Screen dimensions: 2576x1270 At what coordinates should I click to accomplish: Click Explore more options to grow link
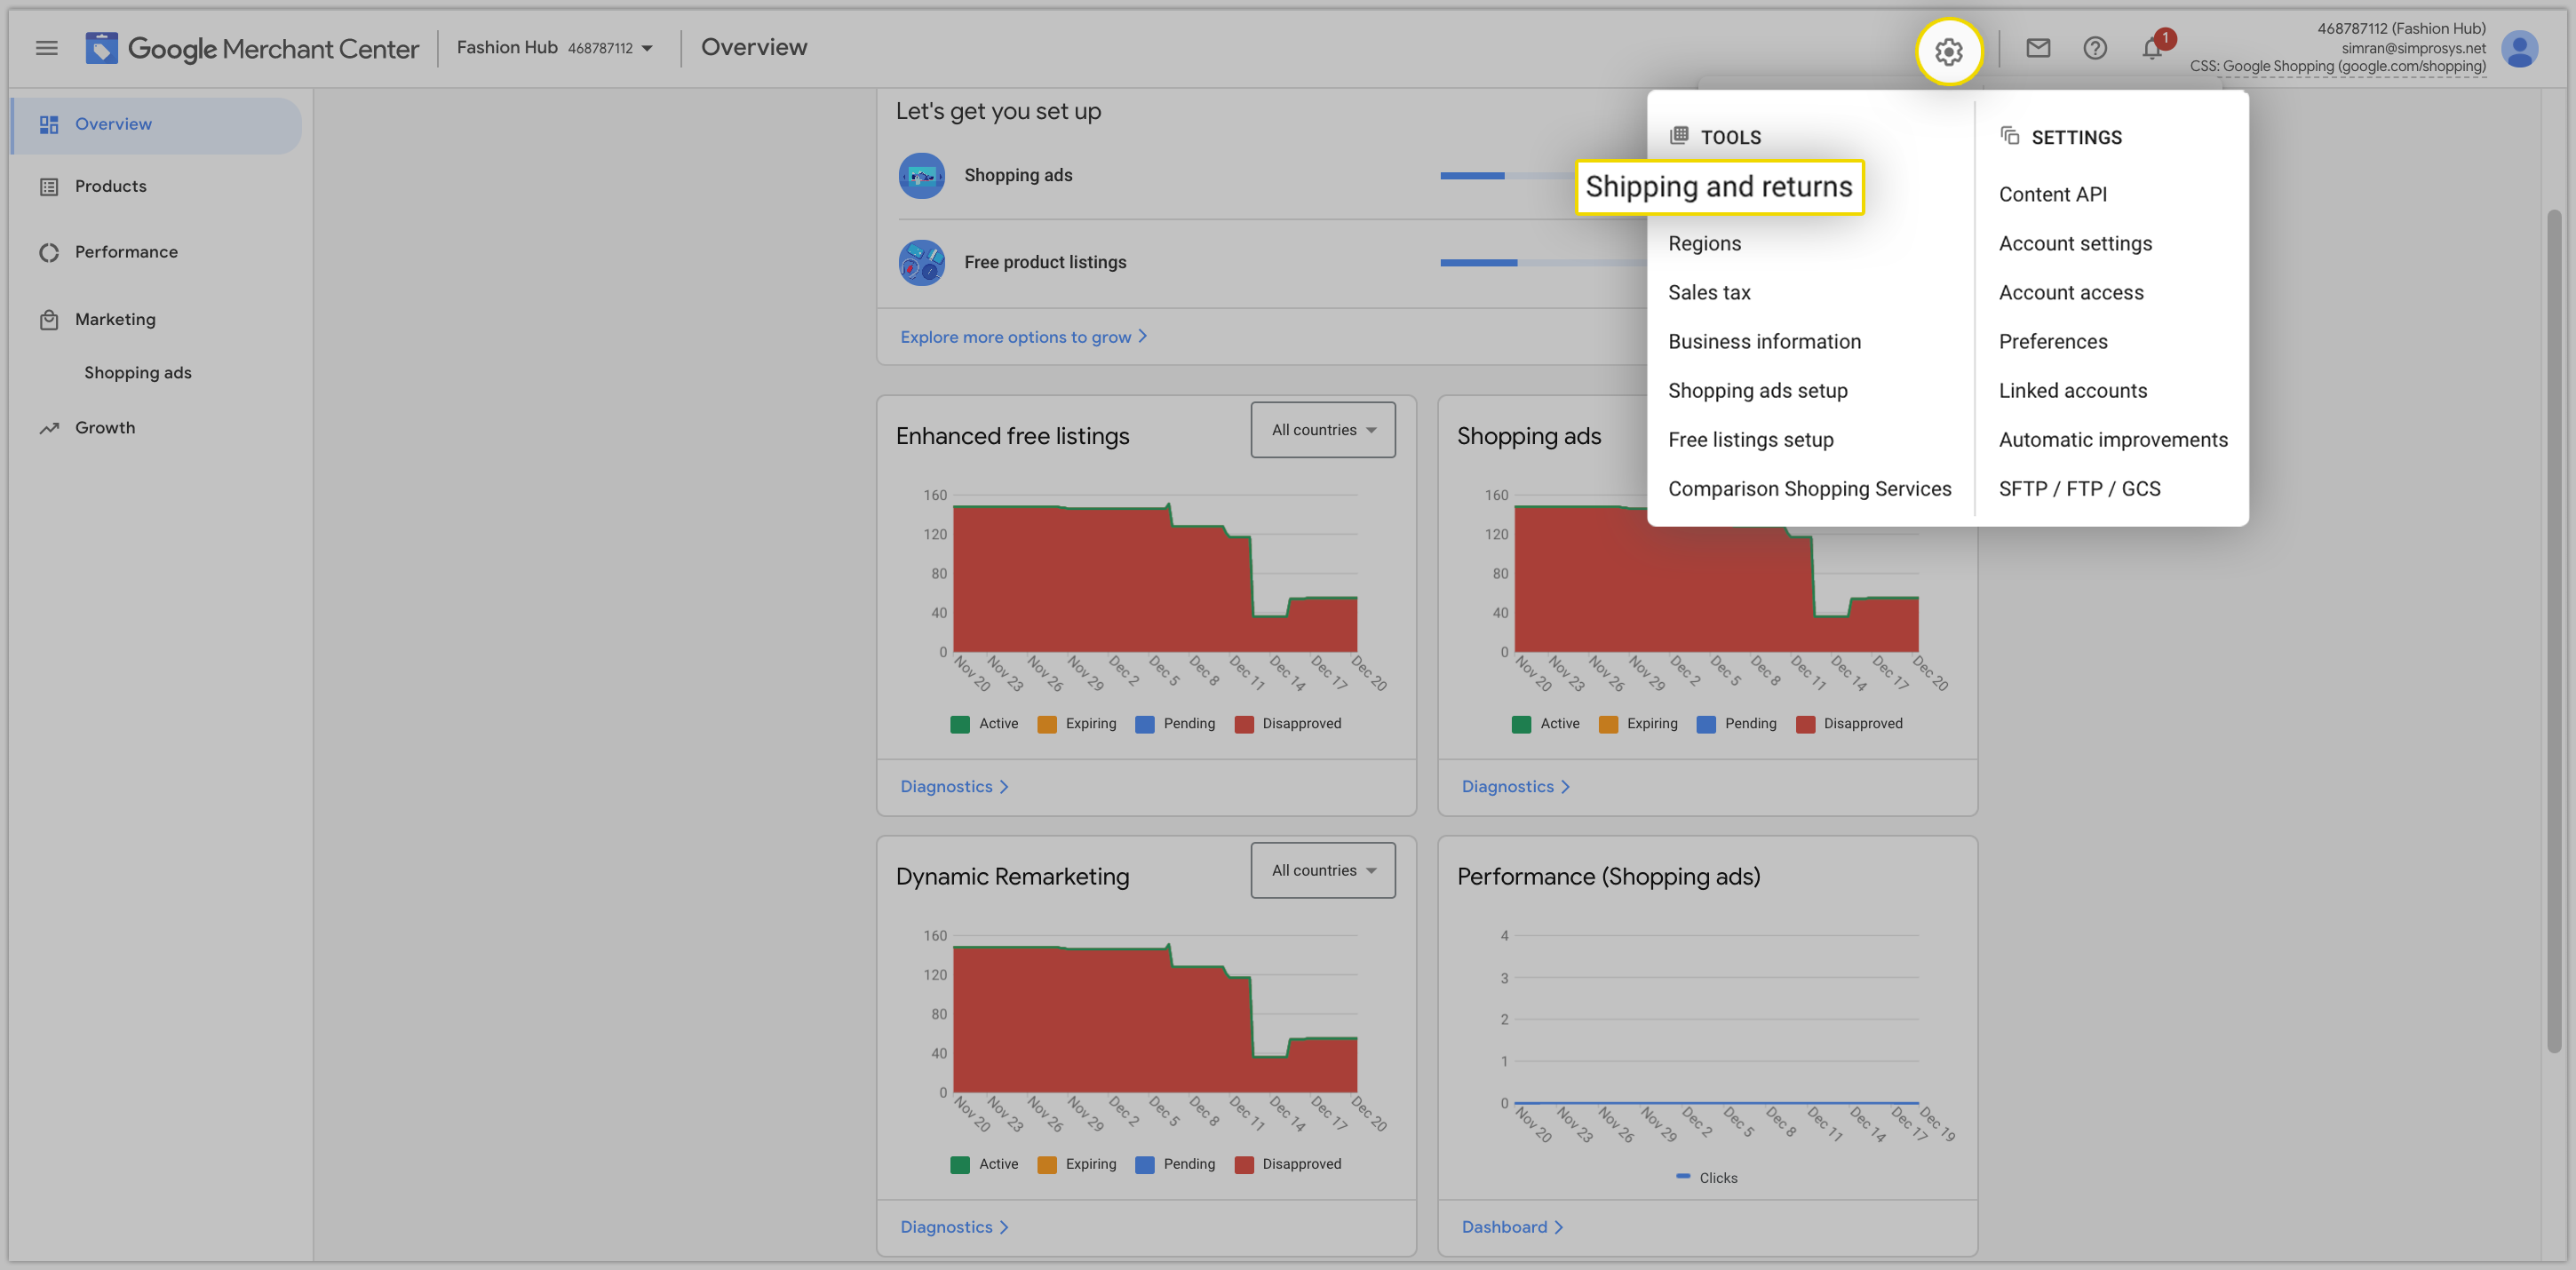[1023, 337]
